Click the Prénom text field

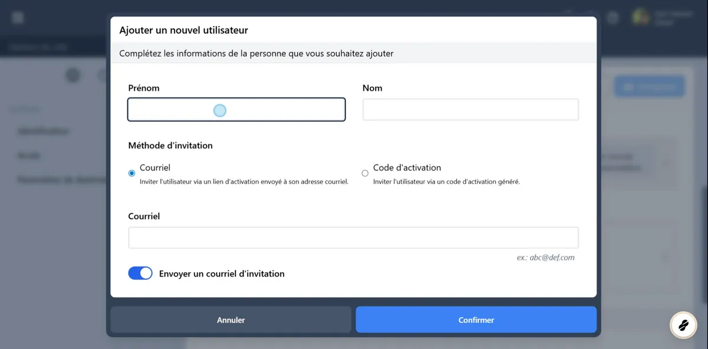click(x=236, y=110)
